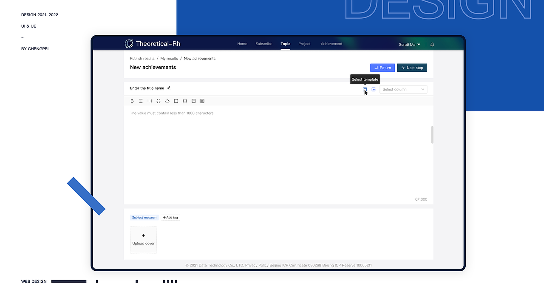Screen dimensions: 544x306
Task: Click the Enter the title name field
Action: tap(147, 88)
